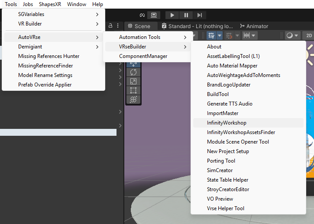Expand the VR Builder submenu
Image resolution: width=314 pixels, height=224 pixels.
[53, 24]
